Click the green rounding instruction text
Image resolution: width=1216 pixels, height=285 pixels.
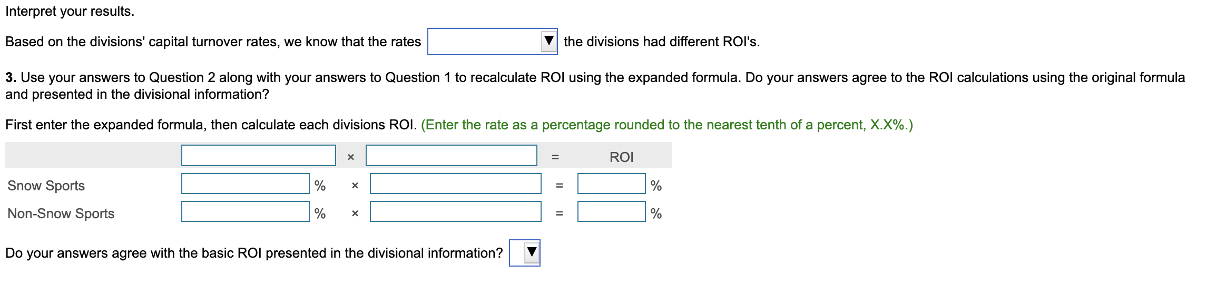(667, 125)
